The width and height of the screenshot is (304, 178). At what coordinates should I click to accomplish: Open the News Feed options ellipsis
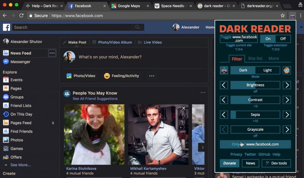pyautogui.click(x=52, y=53)
